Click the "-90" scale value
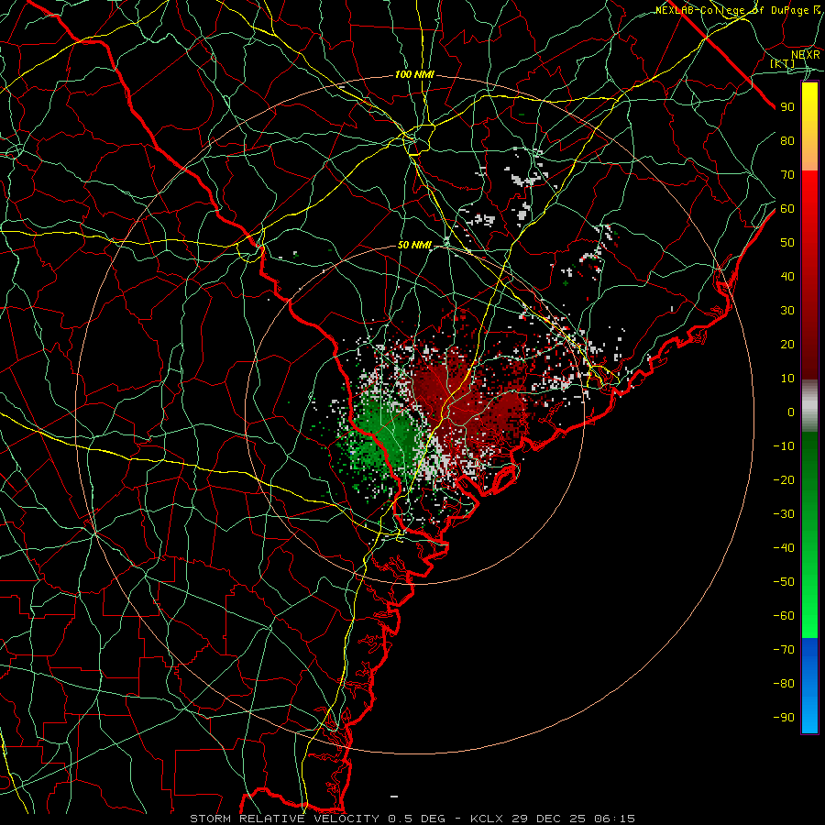Image resolution: width=825 pixels, height=825 pixels. [784, 718]
